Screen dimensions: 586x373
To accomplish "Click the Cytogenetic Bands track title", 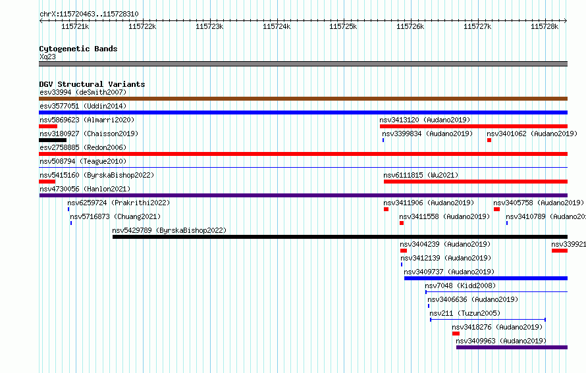I will click(78, 49).
